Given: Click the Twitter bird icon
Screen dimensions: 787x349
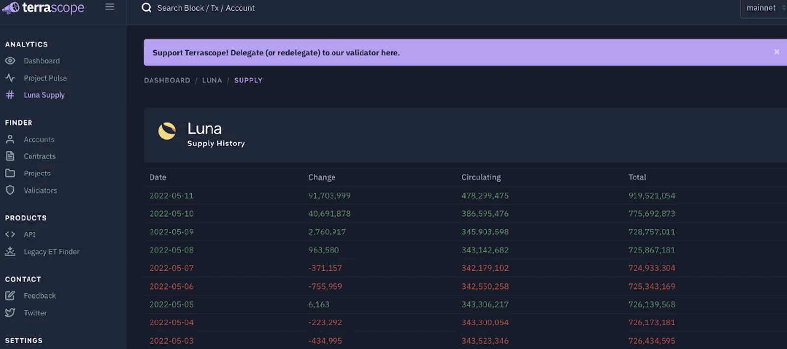Looking at the screenshot, I should [10, 313].
